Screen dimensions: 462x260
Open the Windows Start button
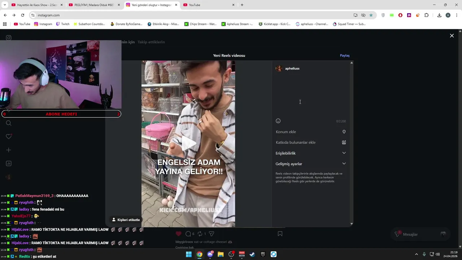189,254
